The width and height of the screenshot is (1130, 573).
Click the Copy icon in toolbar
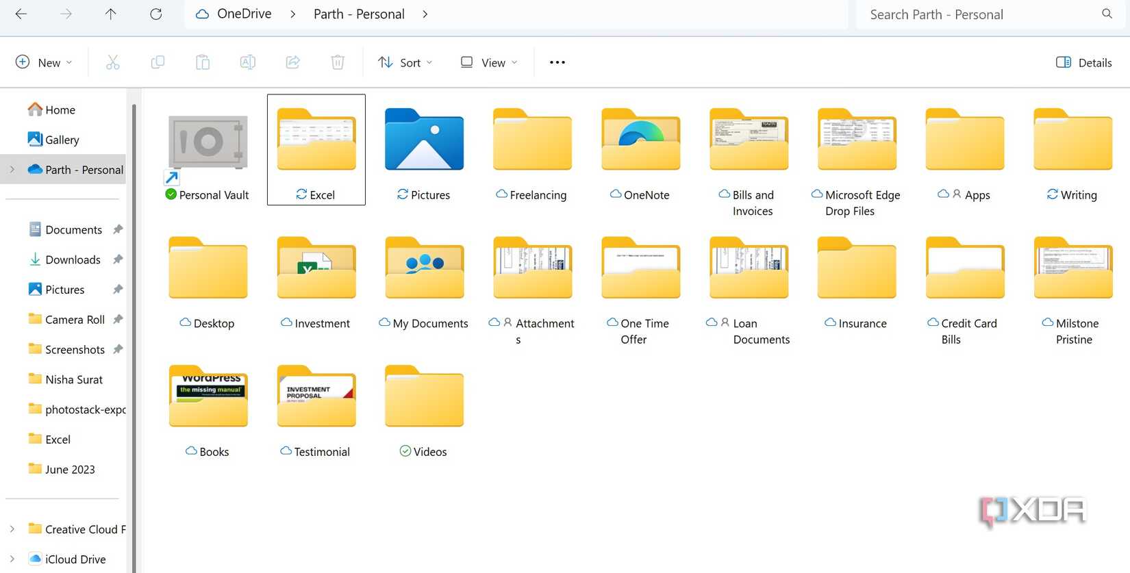[158, 62]
